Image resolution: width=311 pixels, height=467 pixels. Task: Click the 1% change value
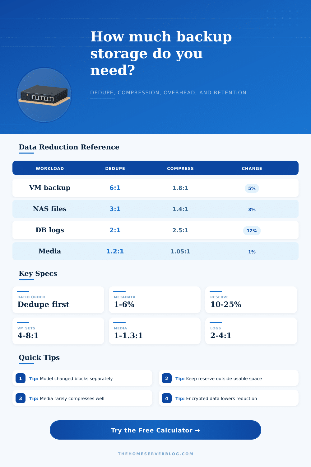[x=252, y=252]
